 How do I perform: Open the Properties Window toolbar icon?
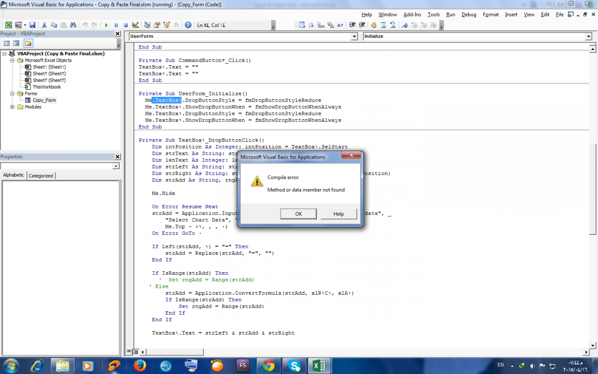pos(157,24)
